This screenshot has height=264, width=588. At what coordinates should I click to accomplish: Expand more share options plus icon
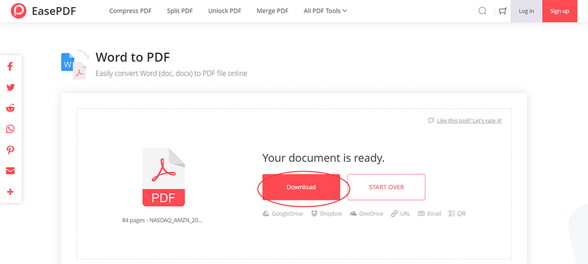tap(10, 192)
